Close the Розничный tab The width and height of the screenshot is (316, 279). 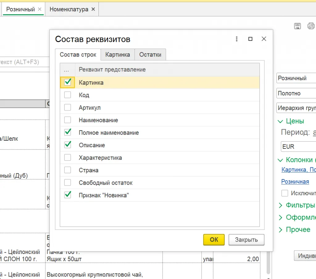click(x=40, y=9)
